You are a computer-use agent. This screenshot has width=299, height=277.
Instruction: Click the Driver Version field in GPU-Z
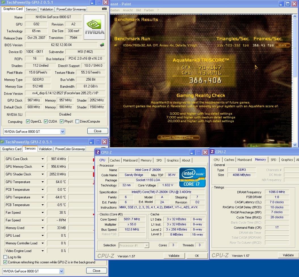pyautogui.click(x=65, y=93)
